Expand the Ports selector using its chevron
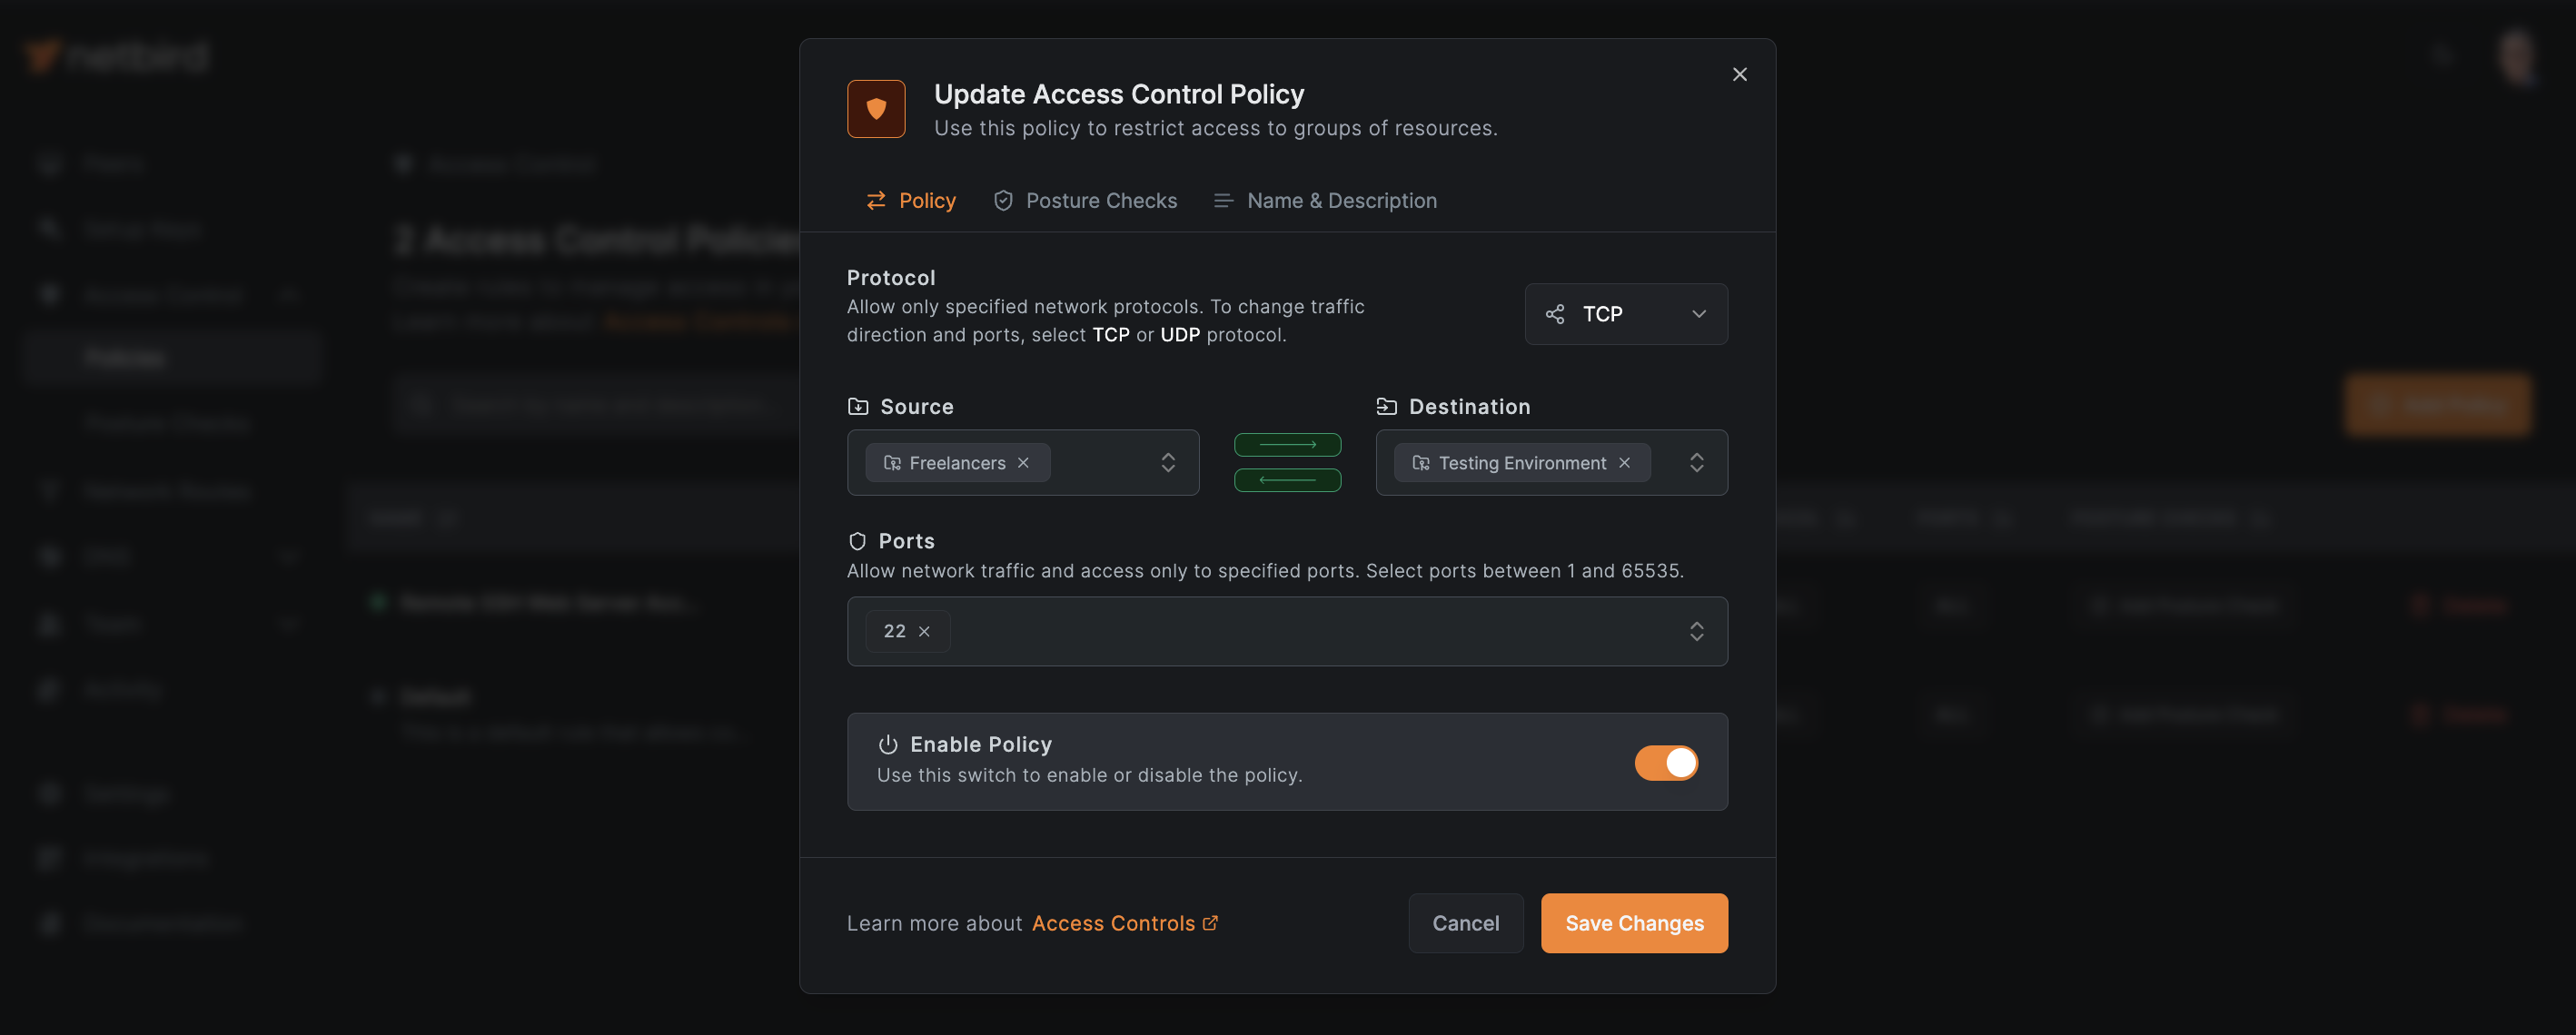 1697,631
